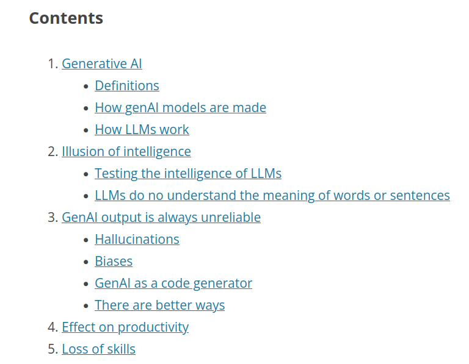This screenshot has height=364, width=469.
Task: Click the Contents heading
Action: tap(66, 18)
